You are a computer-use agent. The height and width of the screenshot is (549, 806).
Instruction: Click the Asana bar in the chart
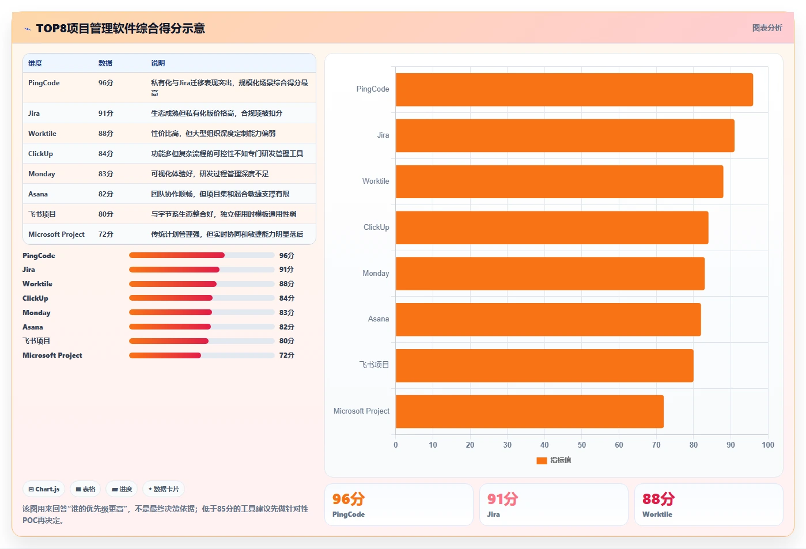coord(548,319)
